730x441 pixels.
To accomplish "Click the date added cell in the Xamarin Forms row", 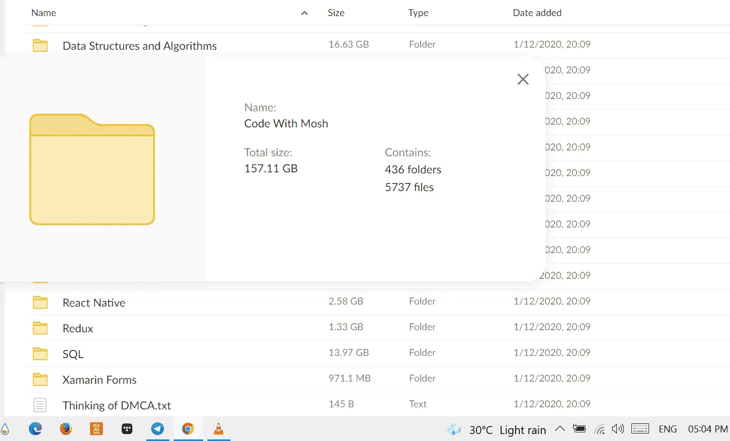I will click(x=552, y=378).
